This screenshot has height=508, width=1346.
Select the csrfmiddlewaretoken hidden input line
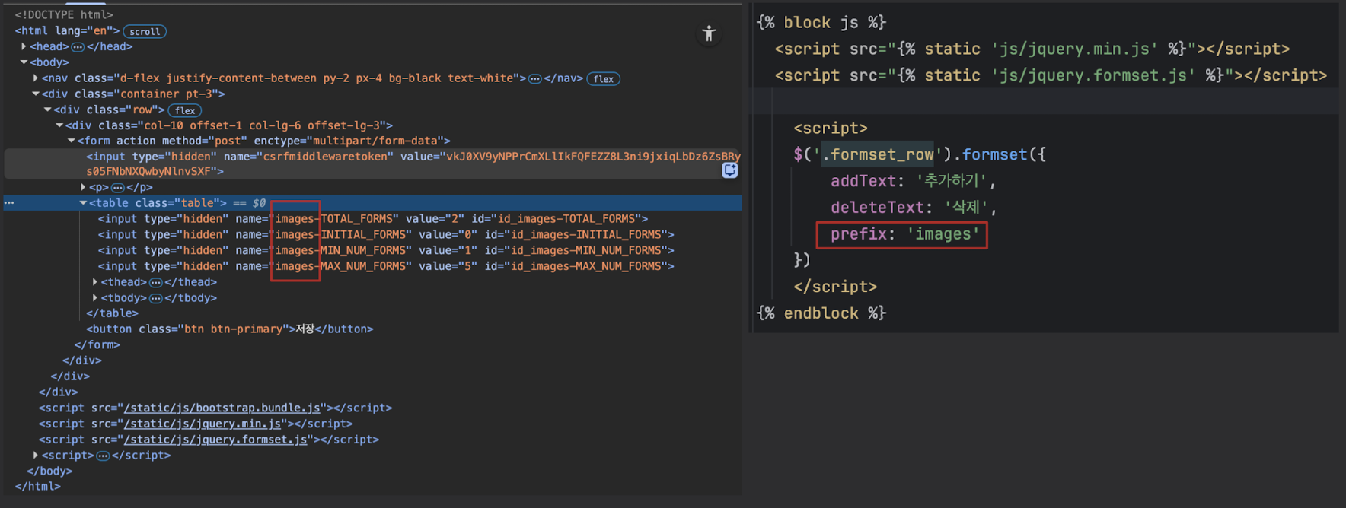coord(373,164)
